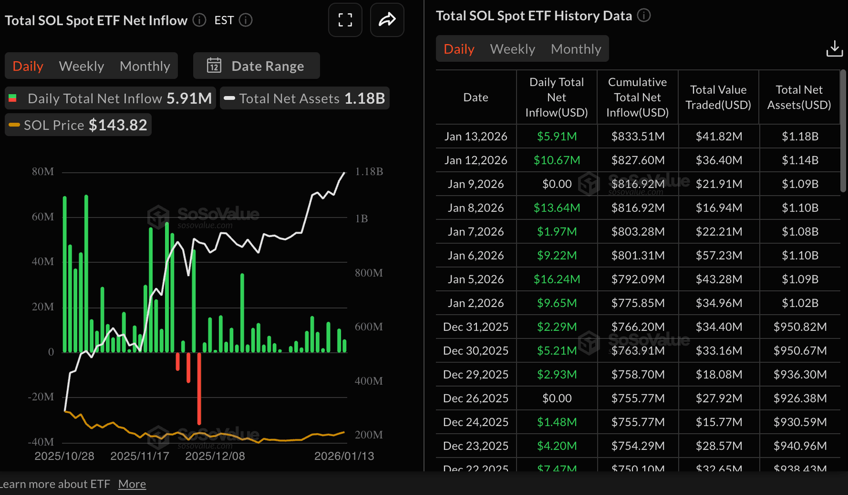Click info icon beside Net Inflow title
848x495 pixels.
pyautogui.click(x=199, y=20)
